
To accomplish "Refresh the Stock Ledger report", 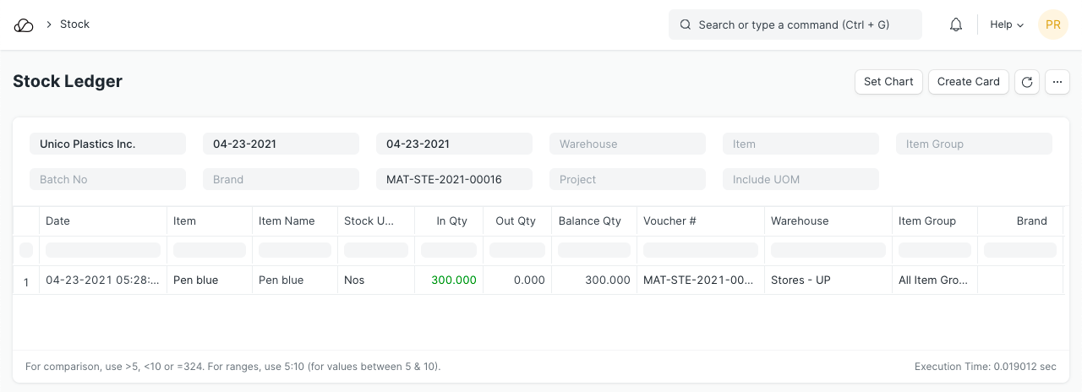I will point(1027,82).
